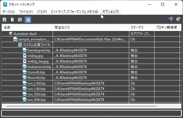The width and height of the screenshot is (183, 118).
Task: Click the path cell of run_L30.bip
Action: [91, 83]
